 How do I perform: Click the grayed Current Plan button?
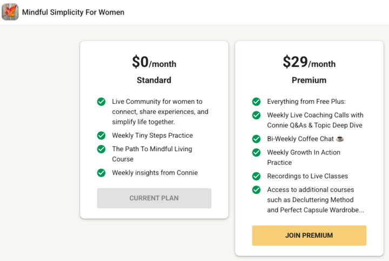[x=154, y=198]
